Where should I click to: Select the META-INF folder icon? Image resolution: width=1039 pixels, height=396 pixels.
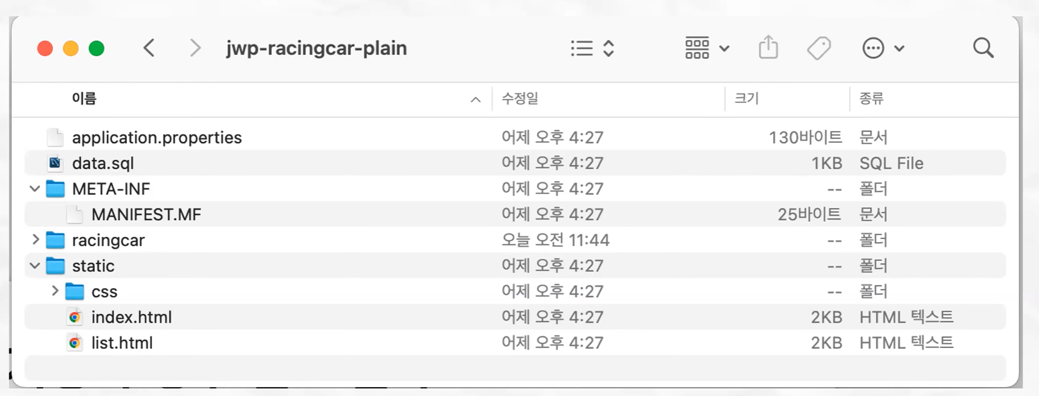point(55,189)
